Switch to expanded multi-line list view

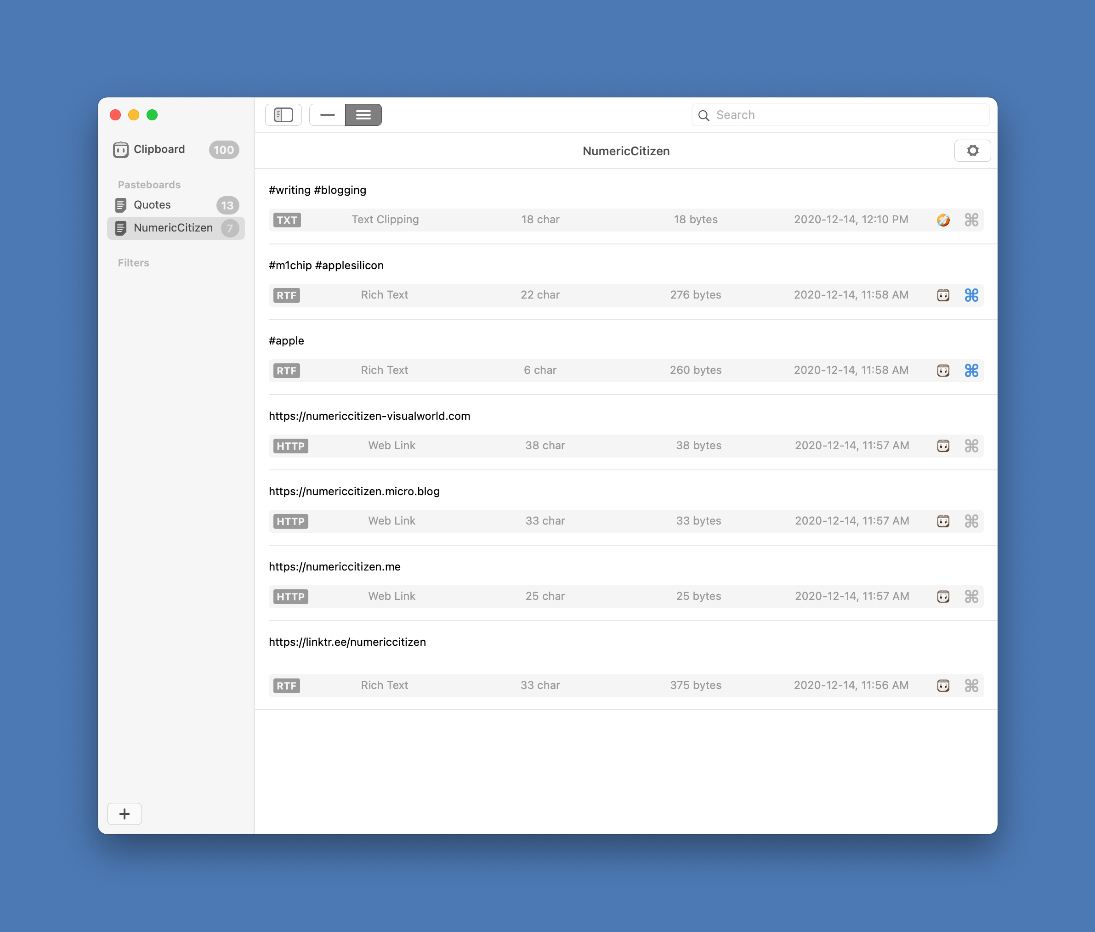tap(363, 115)
